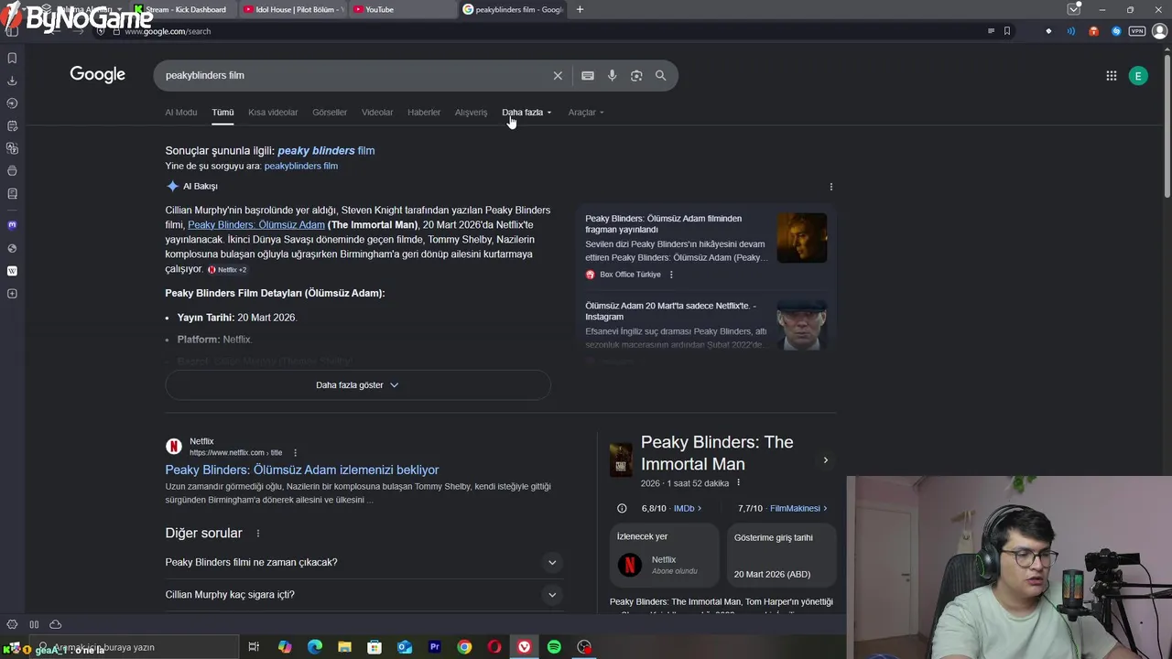Open movie info three-dot menu beside duration

click(738, 483)
